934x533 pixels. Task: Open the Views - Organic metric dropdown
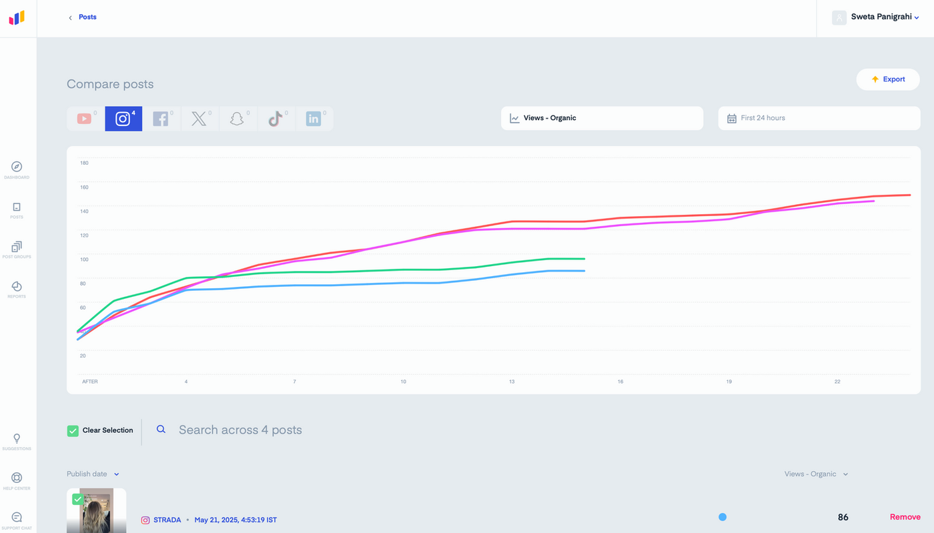(602, 118)
